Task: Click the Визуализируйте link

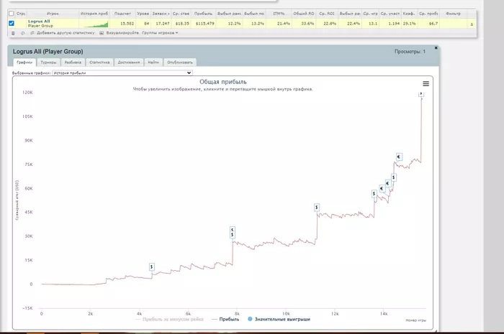Action: pyautogui.click(x=122, y=33)
